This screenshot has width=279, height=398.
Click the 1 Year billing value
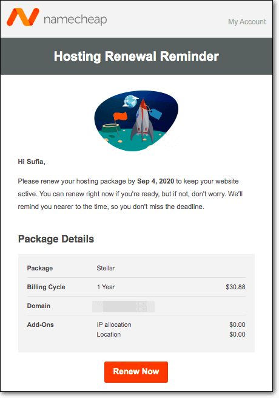pos(106,287)
